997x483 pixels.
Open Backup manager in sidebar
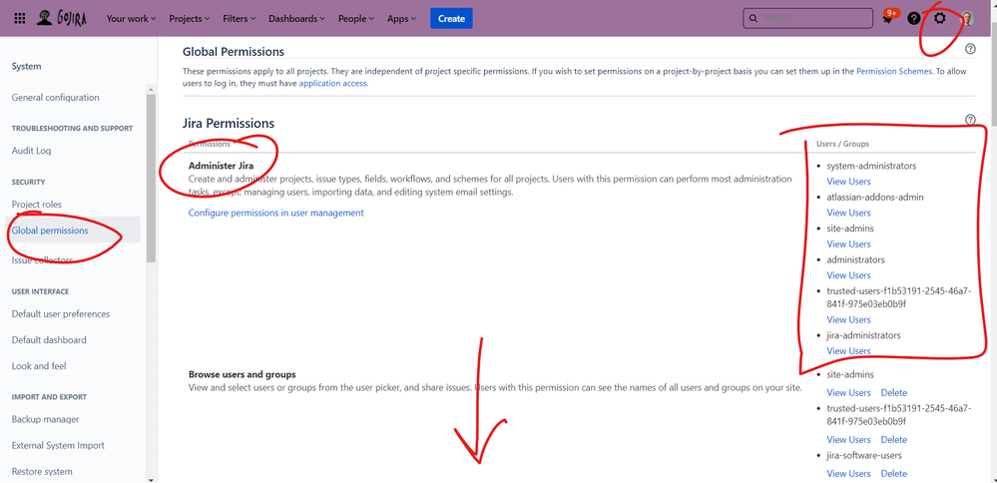click(45, 419)
